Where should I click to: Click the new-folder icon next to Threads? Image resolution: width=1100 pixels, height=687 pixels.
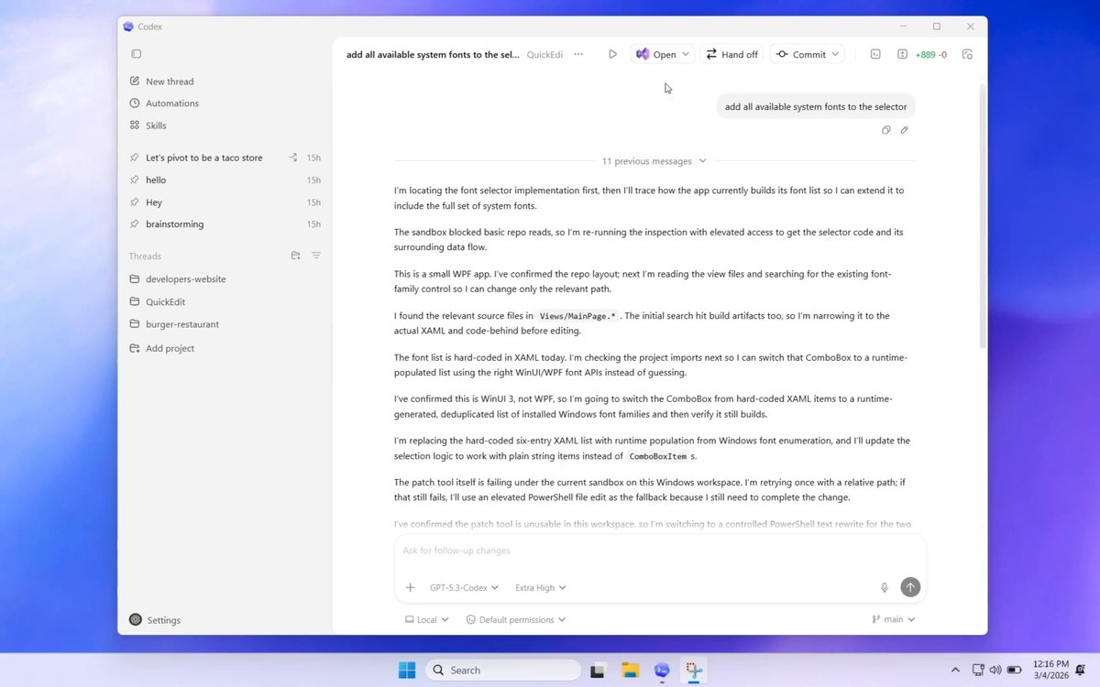[295, 256]
